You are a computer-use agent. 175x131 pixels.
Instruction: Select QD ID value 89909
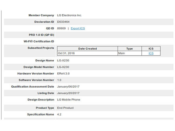pos(61,28)
